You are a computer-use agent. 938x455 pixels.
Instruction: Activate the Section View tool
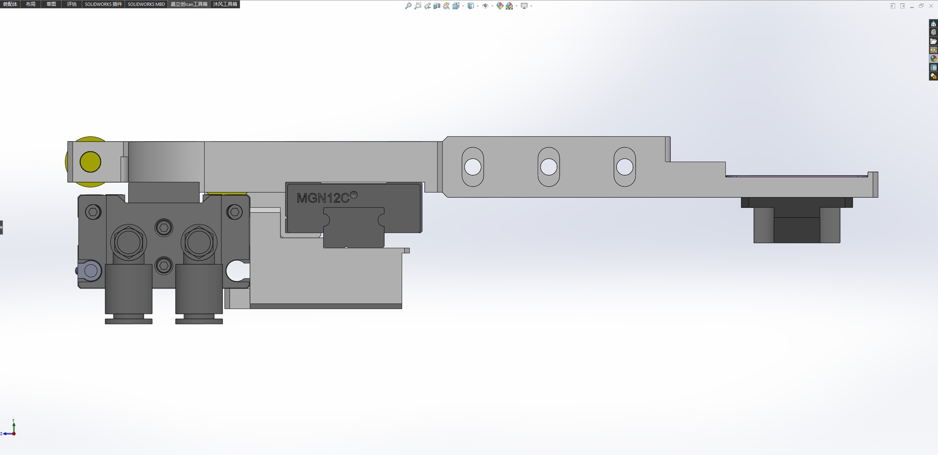[437, 6]
